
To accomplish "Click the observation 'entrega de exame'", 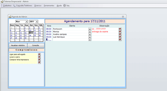I will tap(100, 31).
